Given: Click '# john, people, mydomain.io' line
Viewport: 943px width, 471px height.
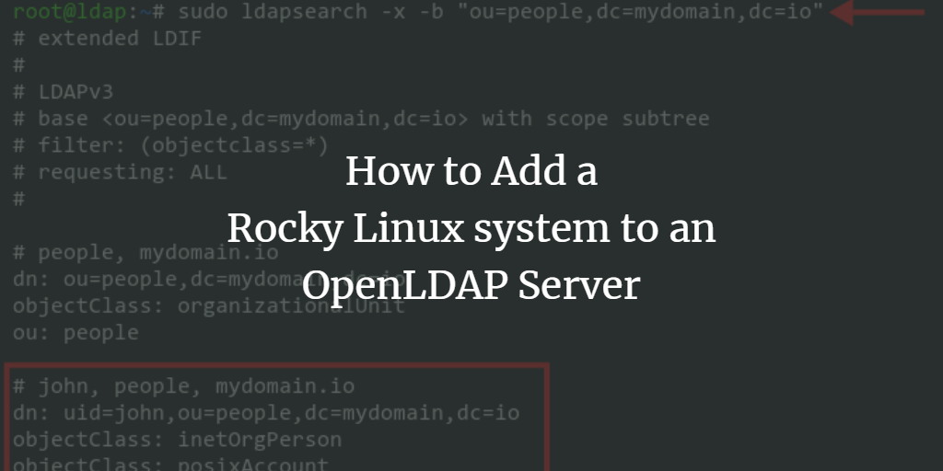Looking at the screenshot, I should point(183,386).
